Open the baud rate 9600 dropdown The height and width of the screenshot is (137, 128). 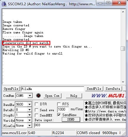(x=29, y=104)
